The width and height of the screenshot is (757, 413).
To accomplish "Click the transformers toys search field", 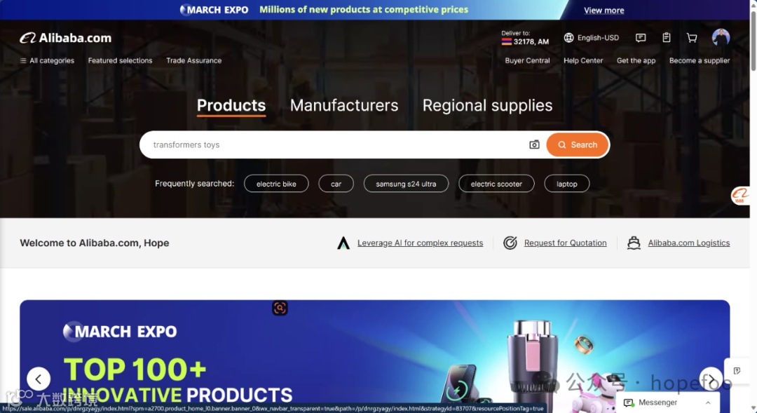I will (x=333, y=144).
